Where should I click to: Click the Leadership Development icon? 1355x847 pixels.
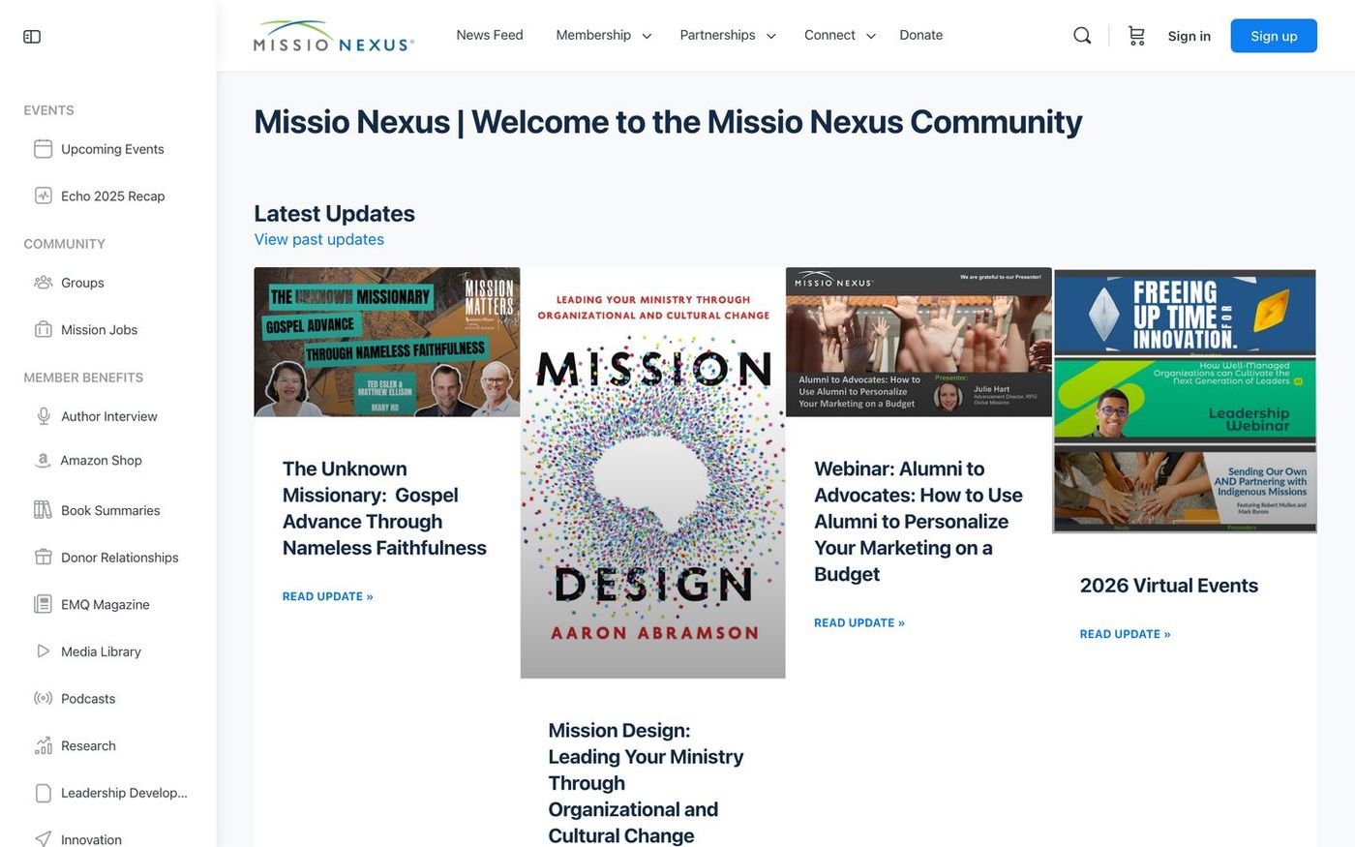(x=43, y=793)
